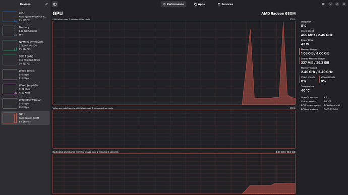Click the video encode/decode utilization graph
This screenshot has width=348, height=195.
pyautogui.click(x=174, y=129)
